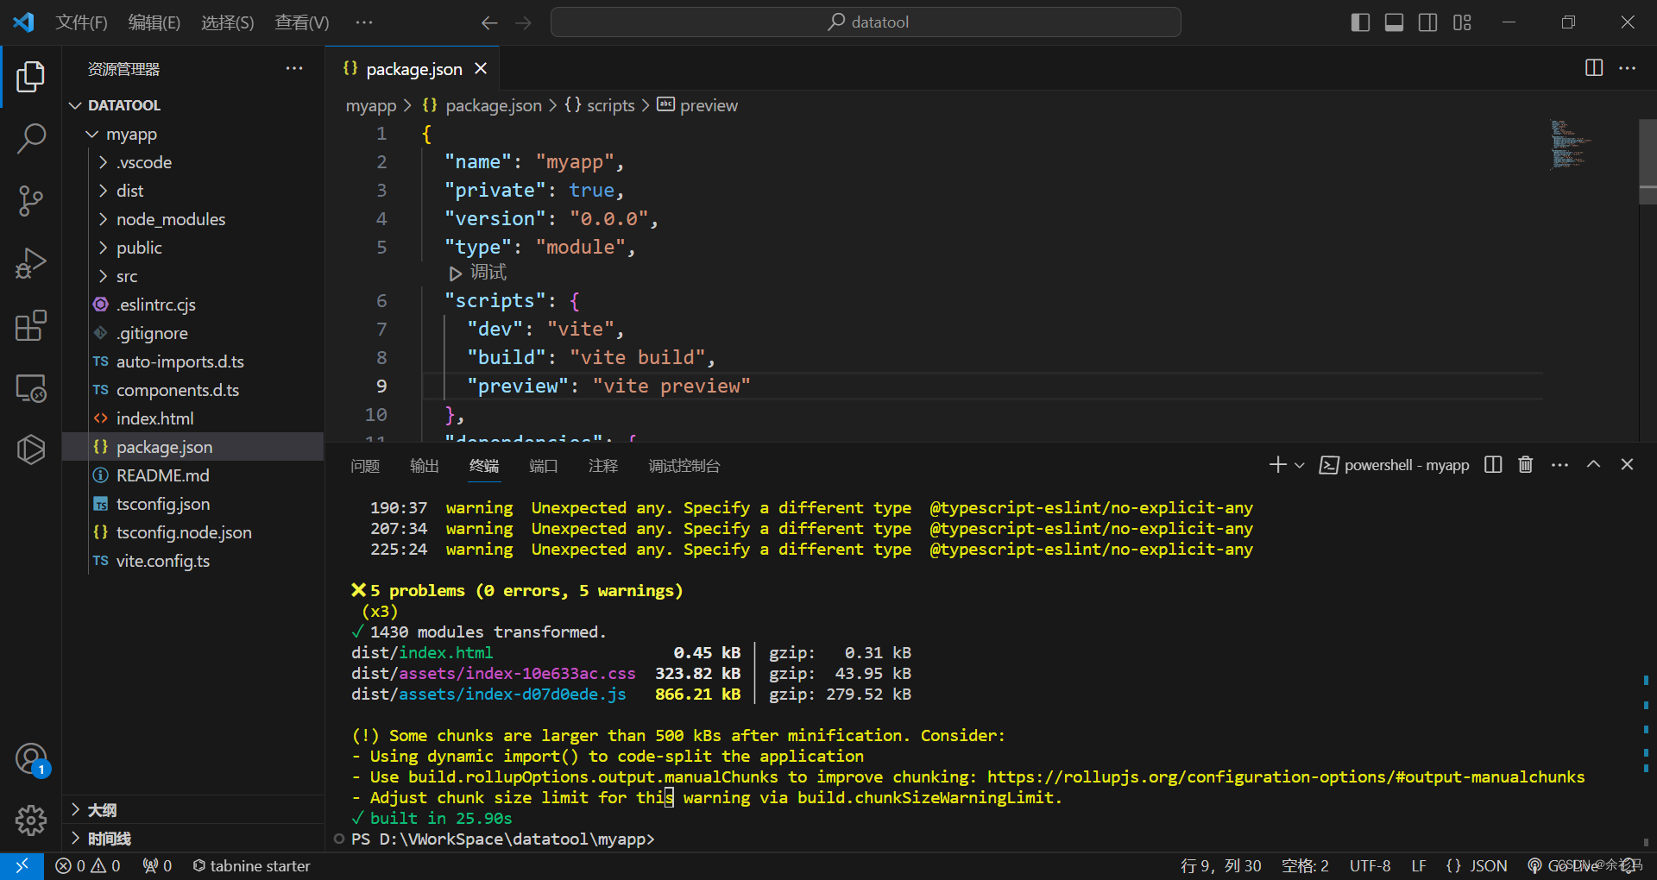
Task: Open the Extensions view
Action: (x=31, y=326)
